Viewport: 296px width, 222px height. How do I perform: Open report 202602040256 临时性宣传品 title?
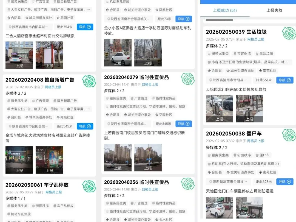tap(136, 182)
